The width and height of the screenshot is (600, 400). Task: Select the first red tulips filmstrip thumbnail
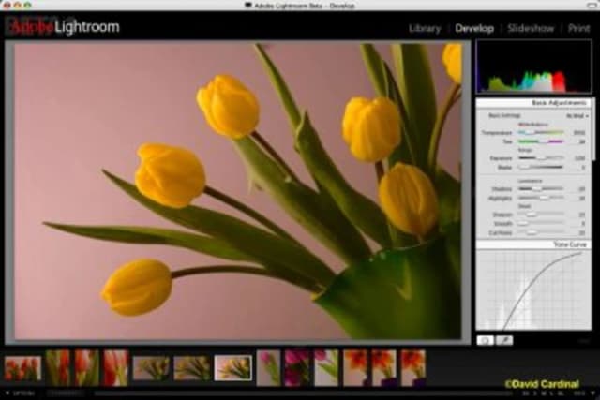pos(22,368)
